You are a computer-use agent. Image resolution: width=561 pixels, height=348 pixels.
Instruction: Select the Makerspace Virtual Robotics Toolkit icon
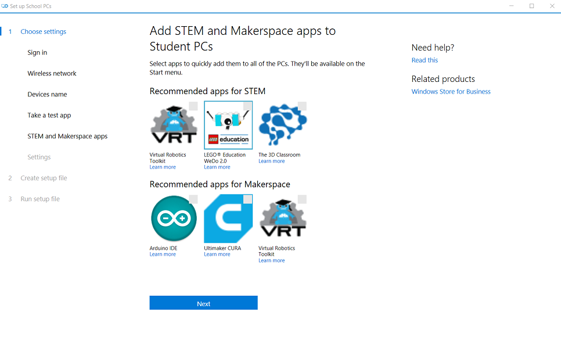point(283,218)
